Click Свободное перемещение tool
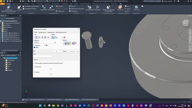The width and height of the screenshot is (192, 108). (x=31, y=6)
